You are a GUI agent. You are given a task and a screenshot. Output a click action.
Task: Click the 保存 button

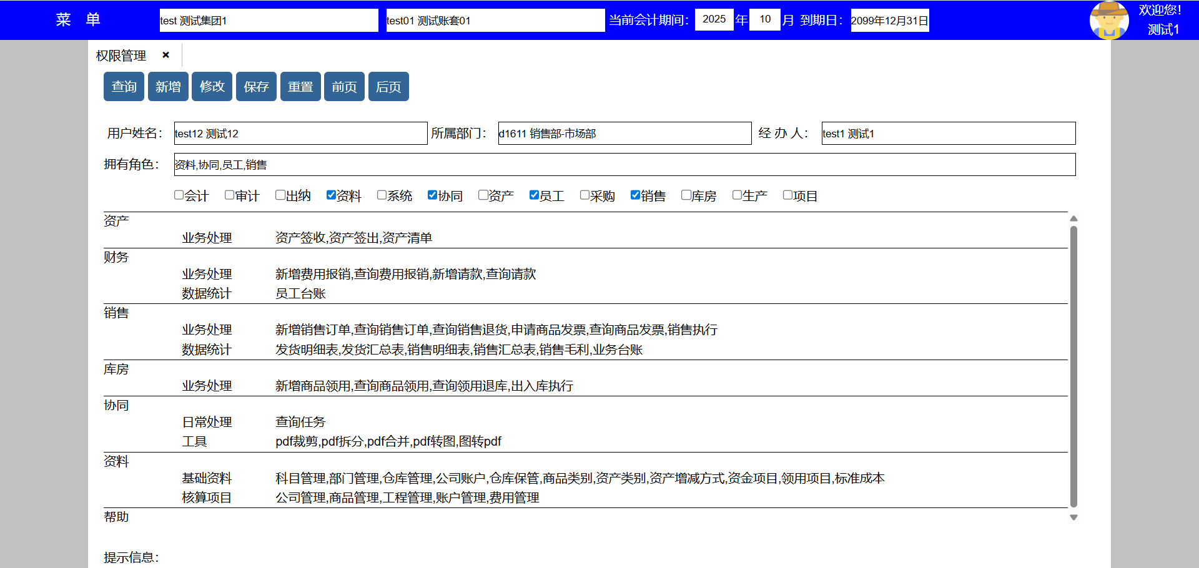(x=256, y=87)
